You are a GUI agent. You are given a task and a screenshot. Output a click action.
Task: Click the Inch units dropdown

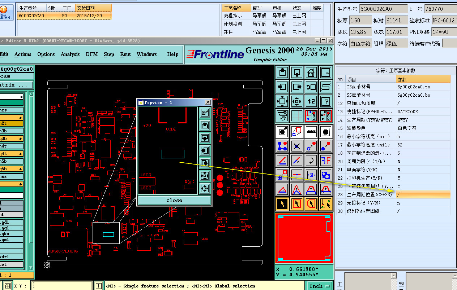pyautogui.click(x=320, y=286)
